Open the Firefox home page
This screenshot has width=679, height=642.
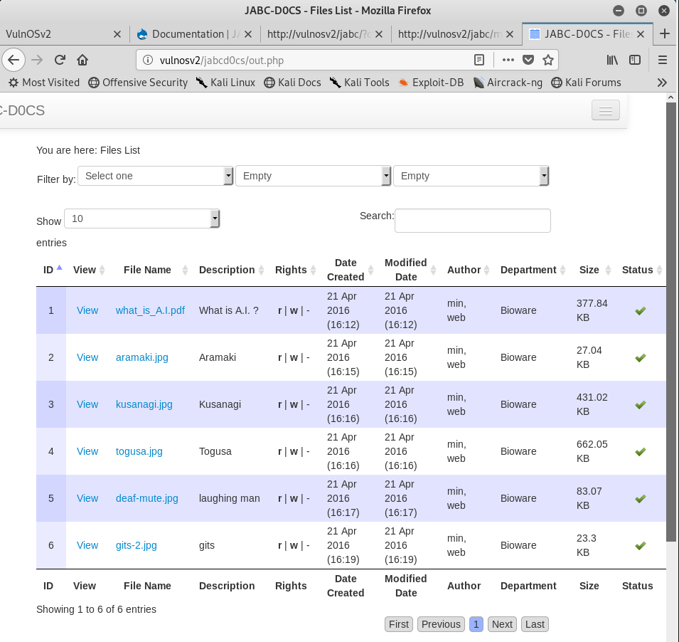82,60
